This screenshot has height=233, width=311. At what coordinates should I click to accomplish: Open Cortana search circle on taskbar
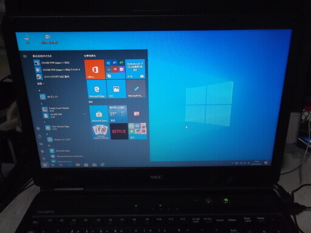(53, 165)
